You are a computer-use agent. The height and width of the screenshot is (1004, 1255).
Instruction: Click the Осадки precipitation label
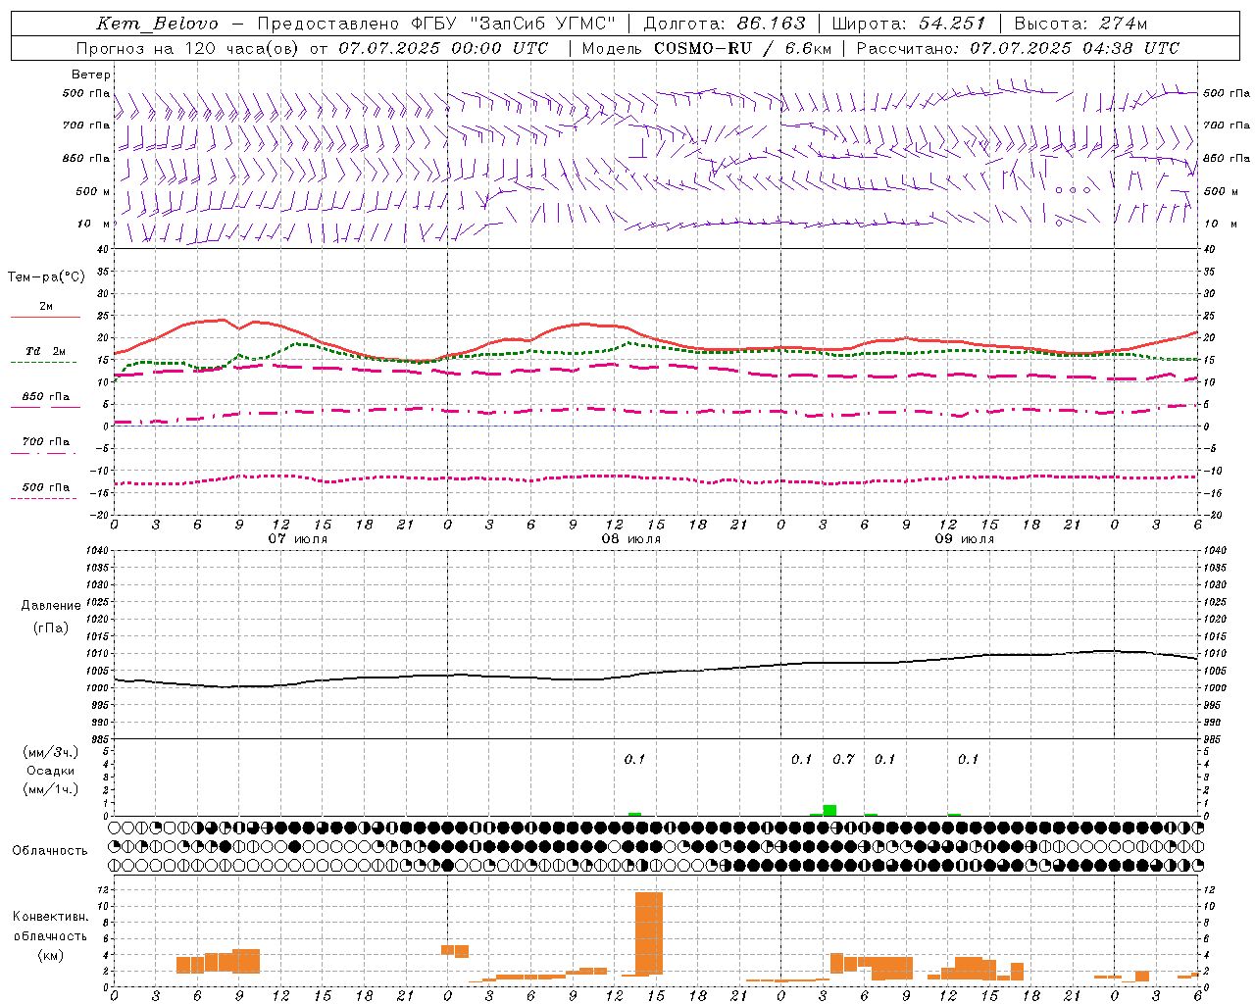[x=51, y=771]
